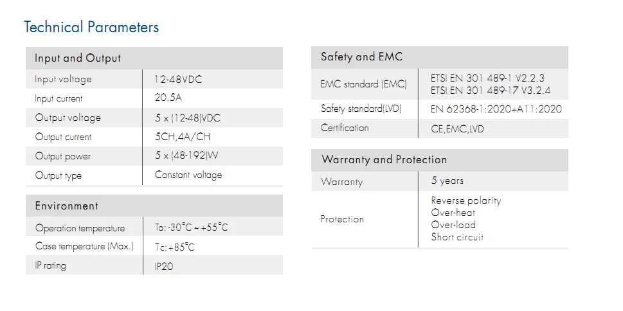Click the Reverse polarity protection entry
This screenshot has width=623, height=311.
(465, 200)
